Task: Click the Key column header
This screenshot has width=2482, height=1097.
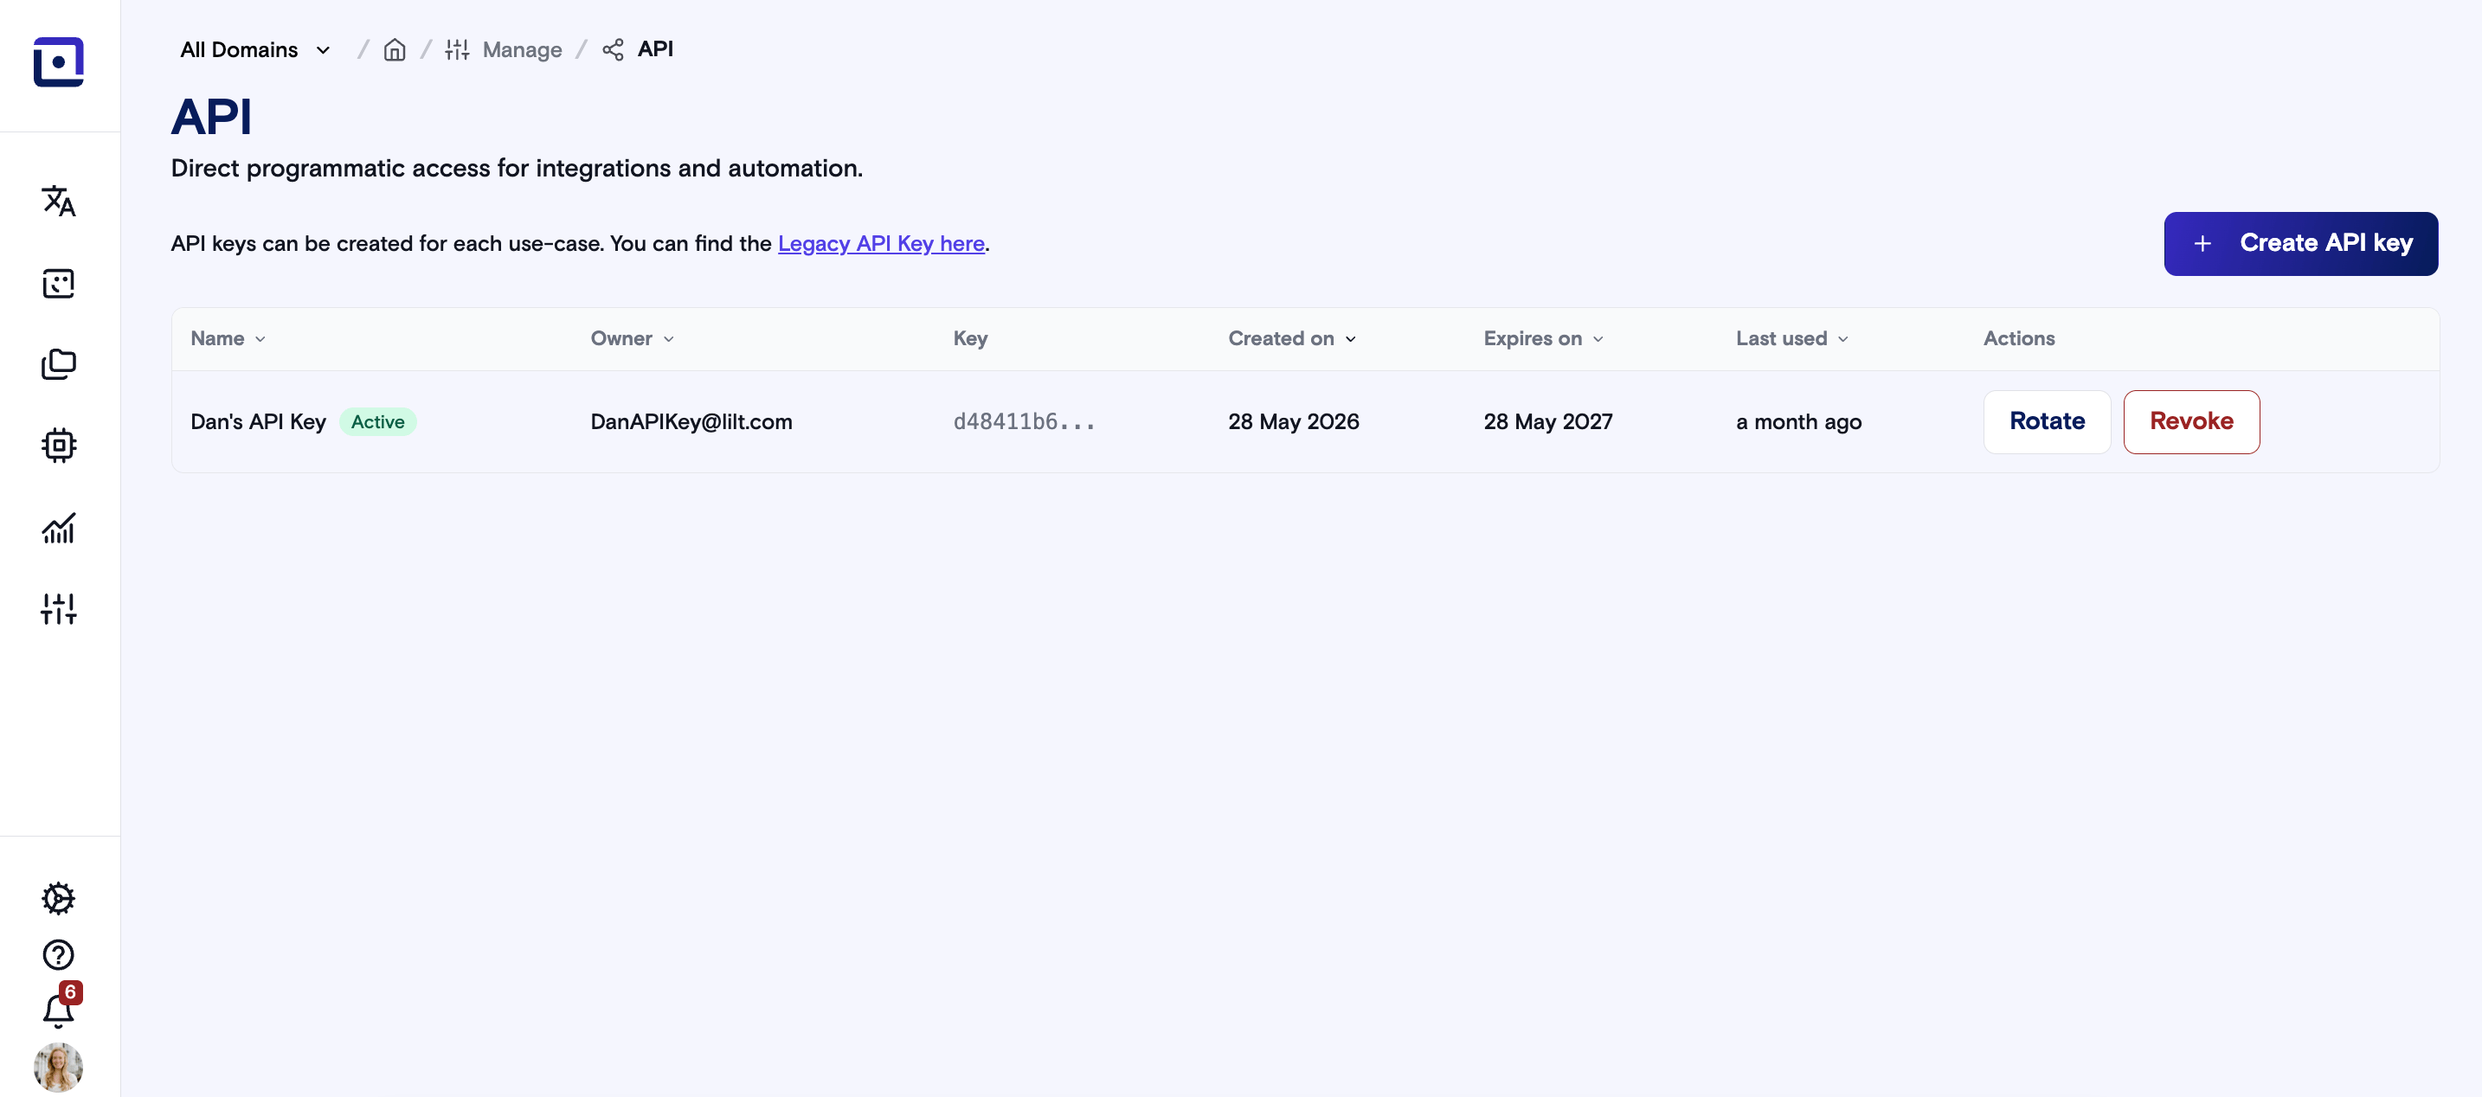Action: (x=970, y=338)
